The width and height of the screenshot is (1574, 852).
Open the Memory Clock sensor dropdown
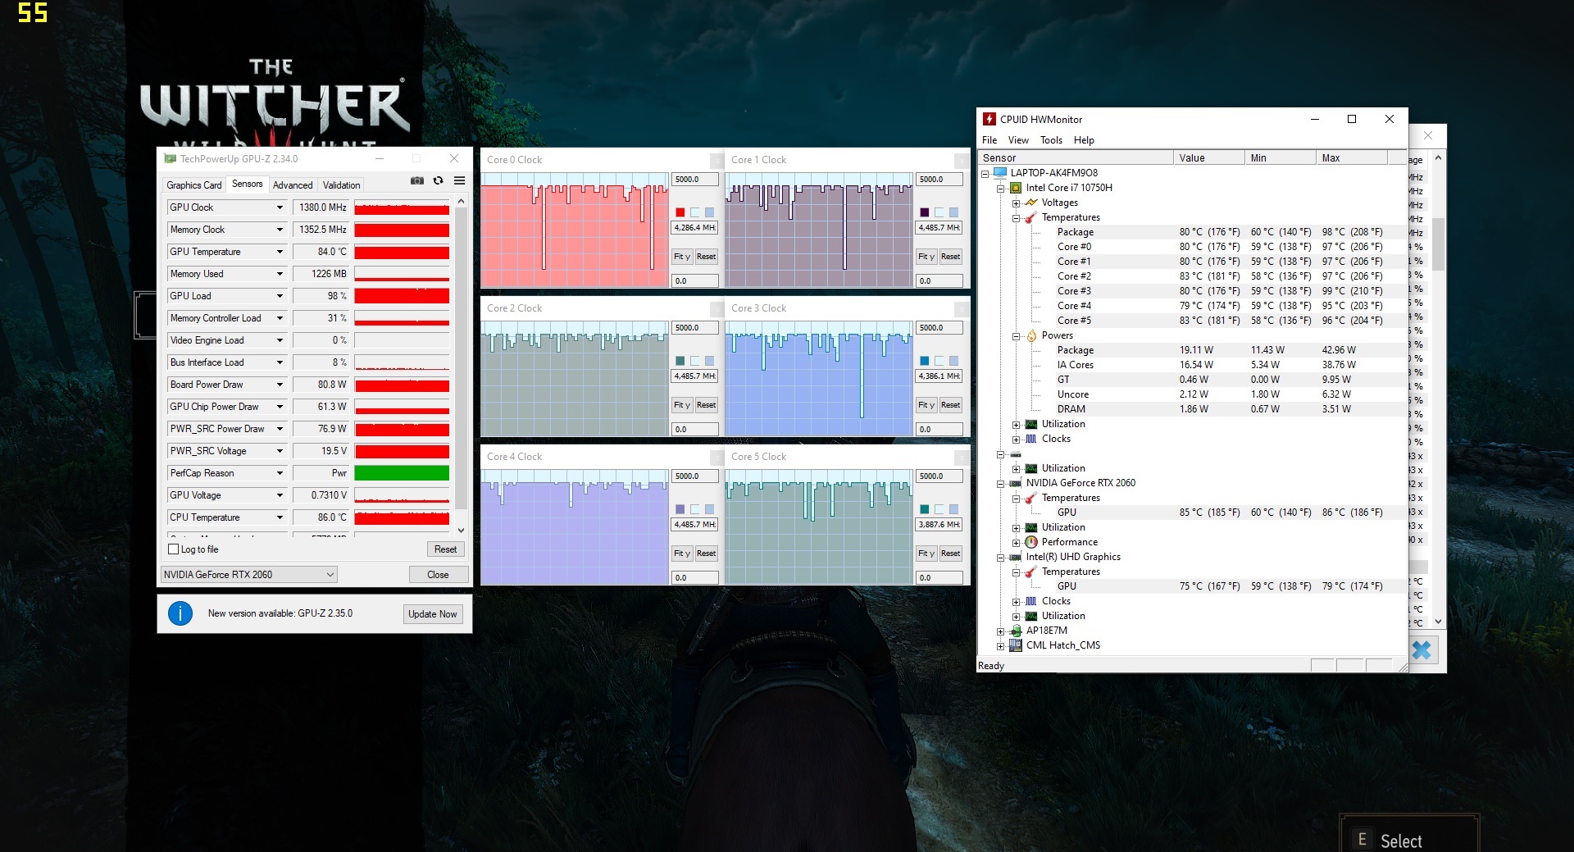pyautogui.click(x=280, y=230)
